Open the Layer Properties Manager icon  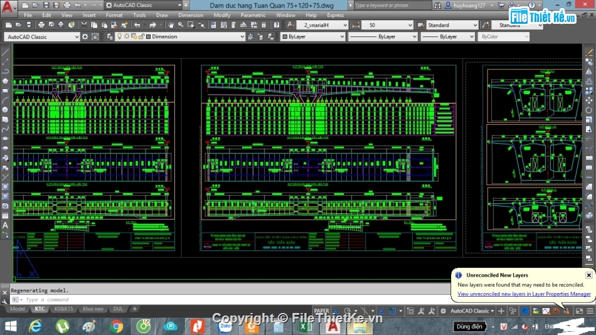click(x=109, y=36)
